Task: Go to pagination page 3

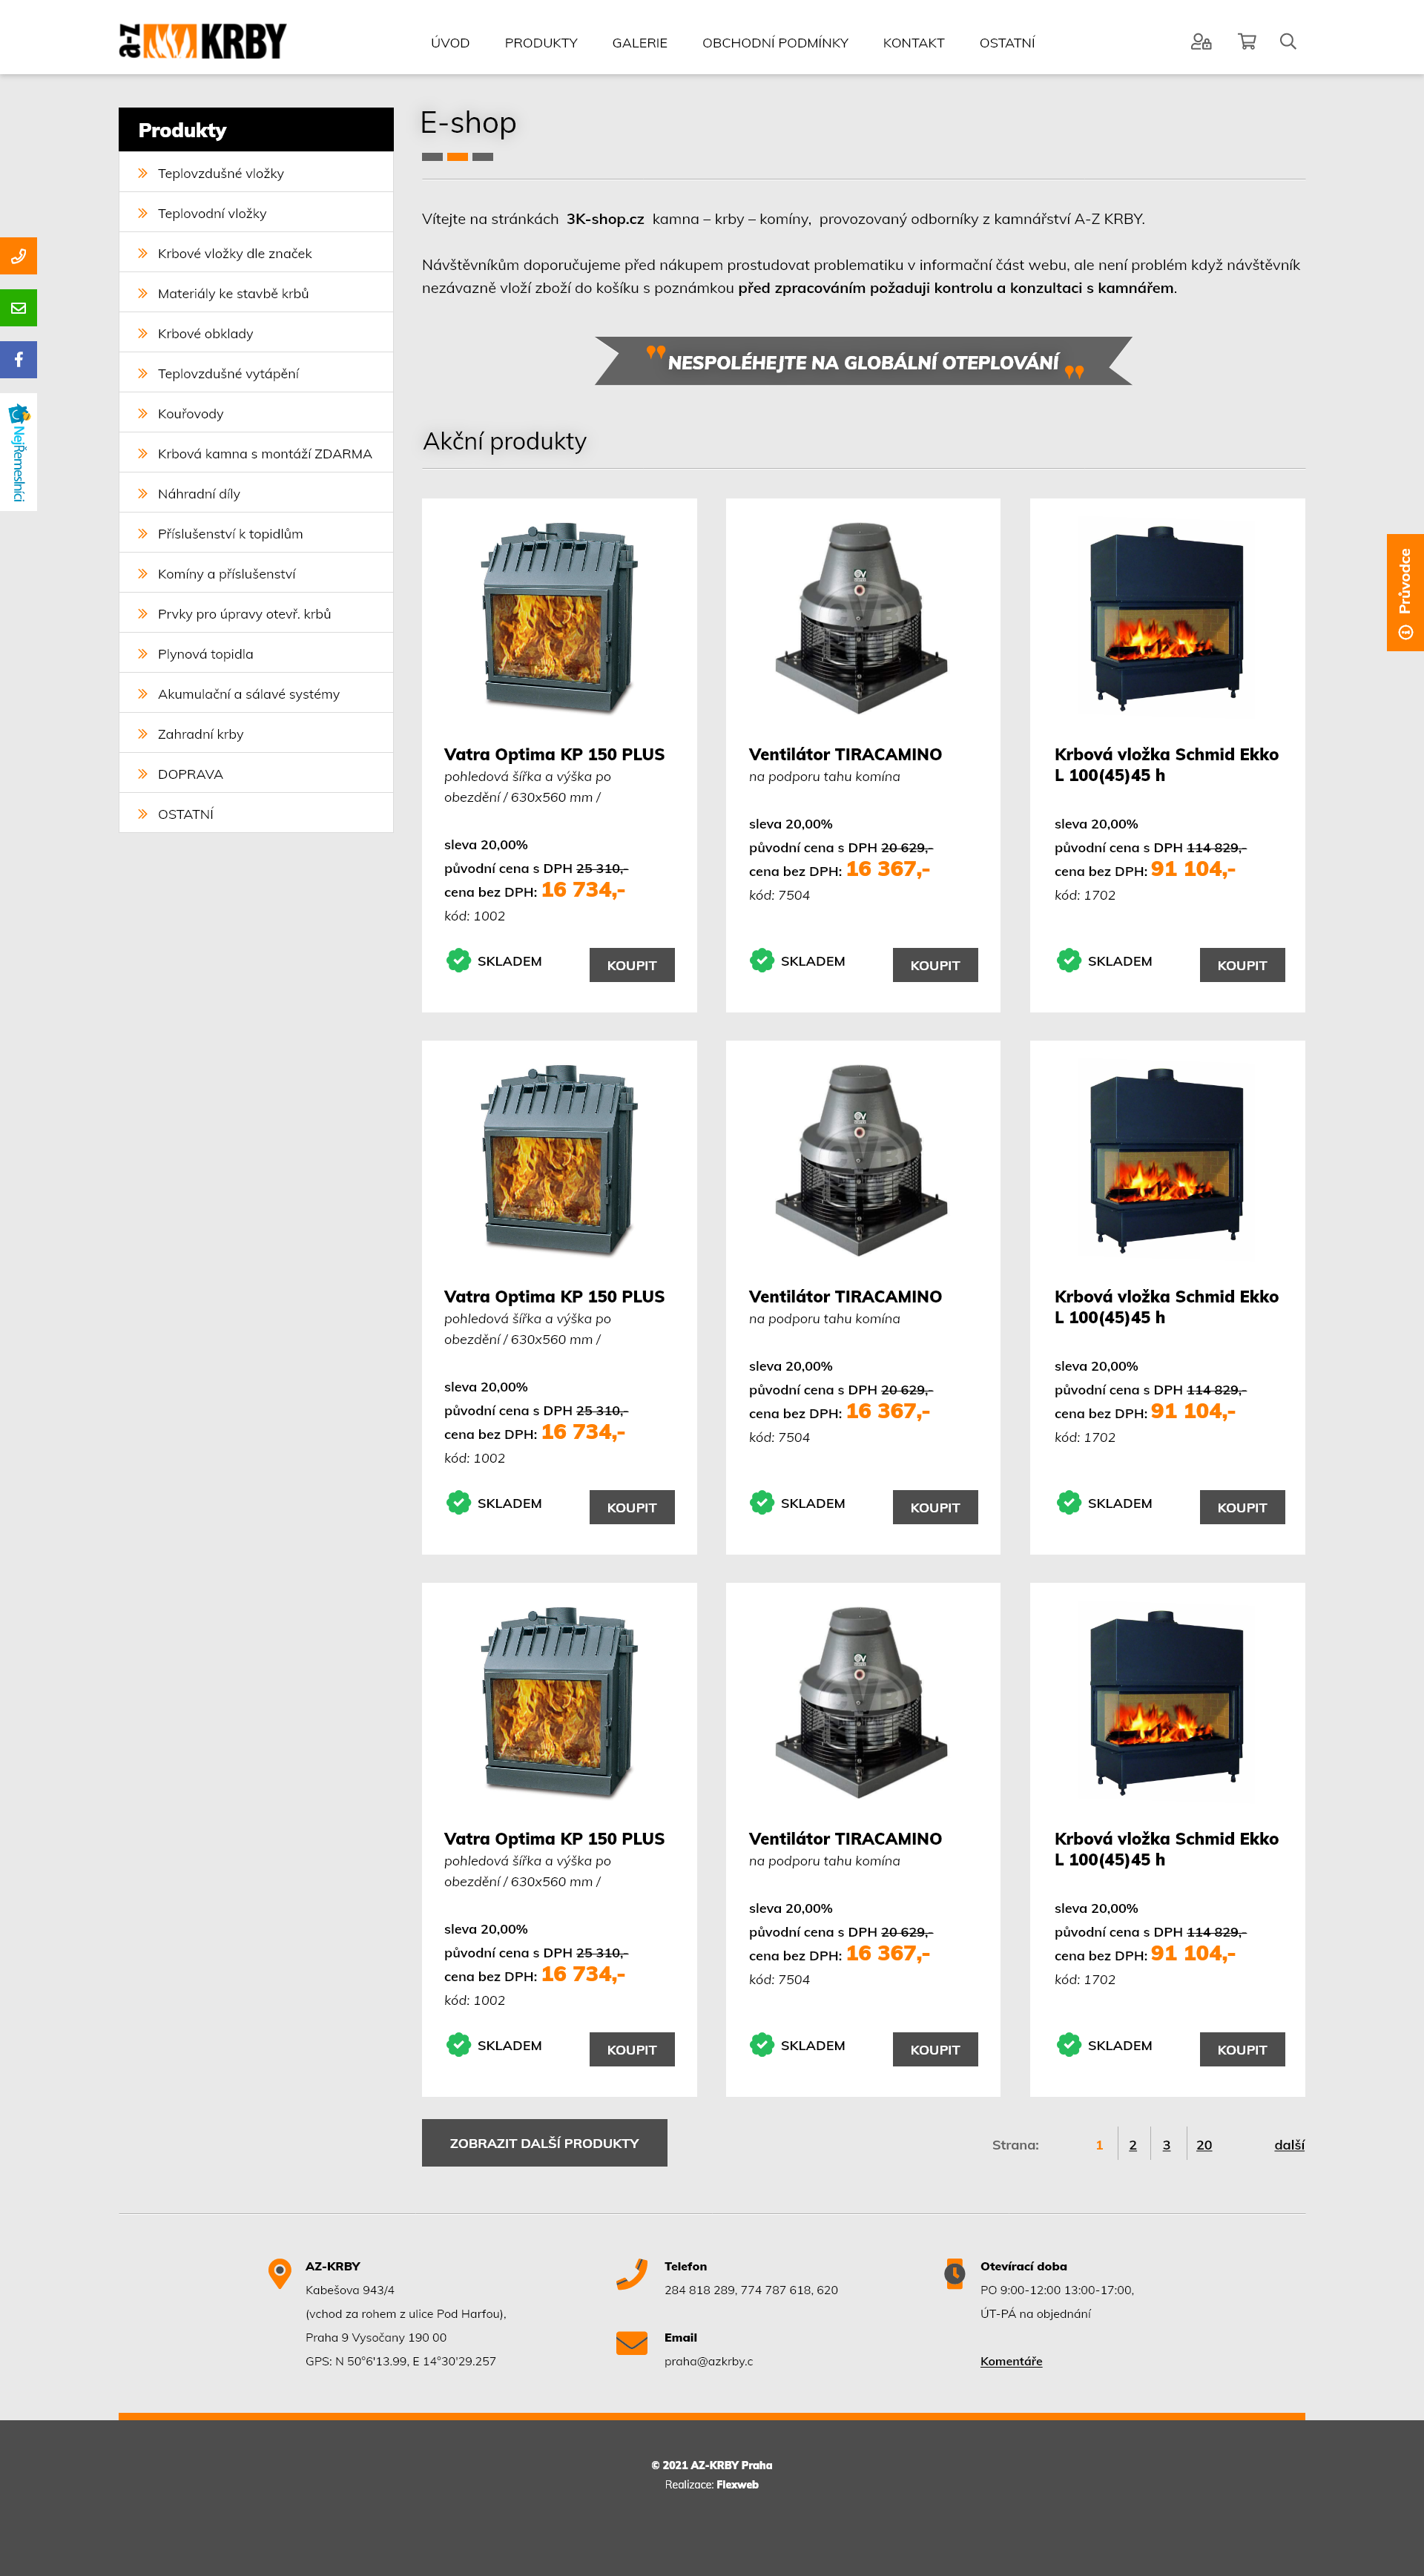Action: coord(1166,2145)
